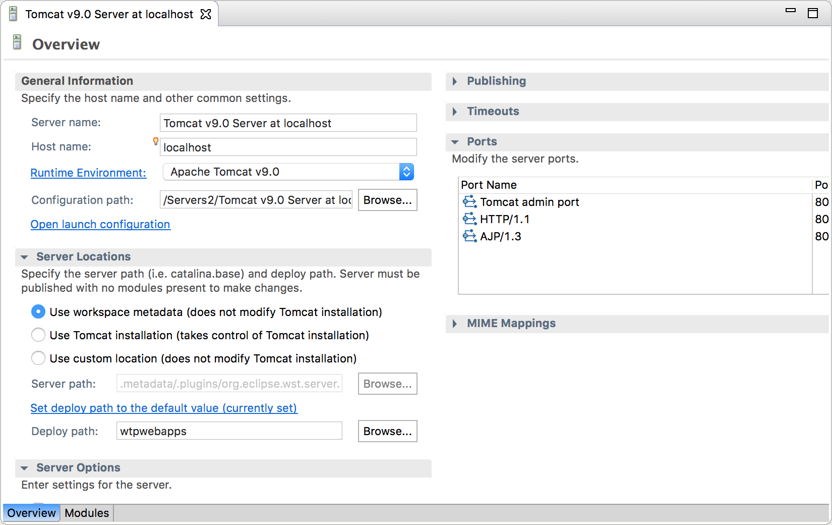The height and width of the screenshot is (525, 832).
Task: Click the Port Name column header
Action: coord(635,185)
